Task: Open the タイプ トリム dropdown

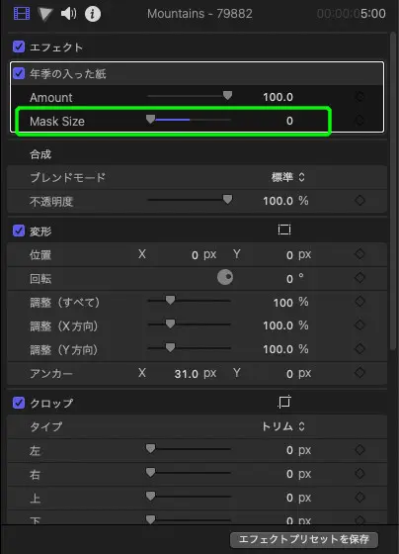Action: (x=282, y=426)
